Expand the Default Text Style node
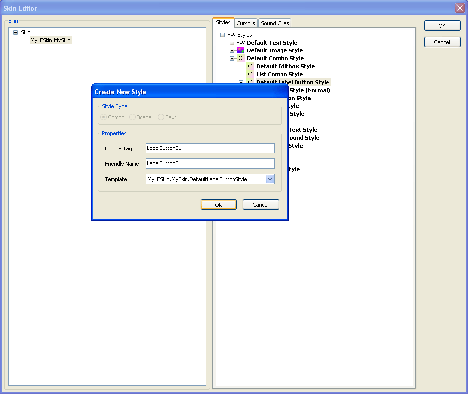The image size is (468, 394). (x=232, y=43)
